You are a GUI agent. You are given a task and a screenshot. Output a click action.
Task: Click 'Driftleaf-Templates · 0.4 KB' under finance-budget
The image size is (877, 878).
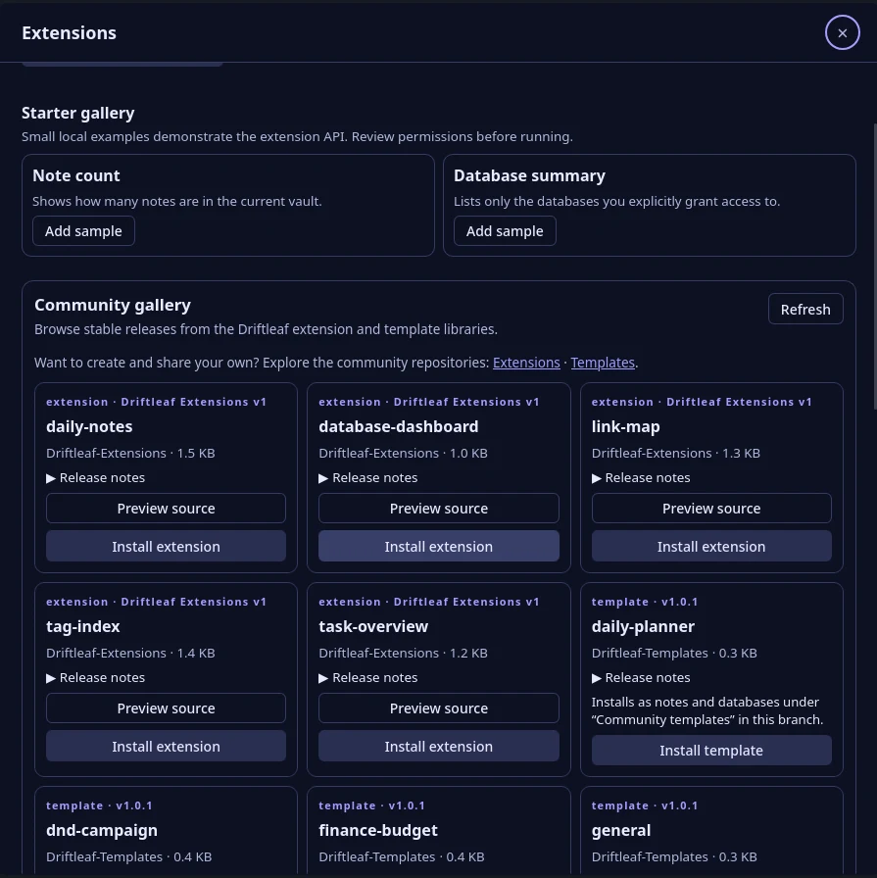[x=402, y=856]
